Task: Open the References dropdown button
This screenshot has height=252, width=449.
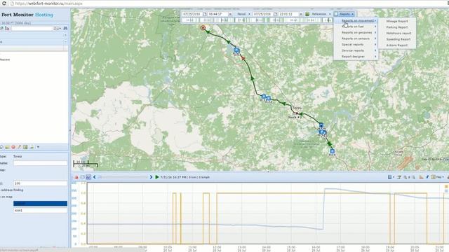Action: (321, 14)
